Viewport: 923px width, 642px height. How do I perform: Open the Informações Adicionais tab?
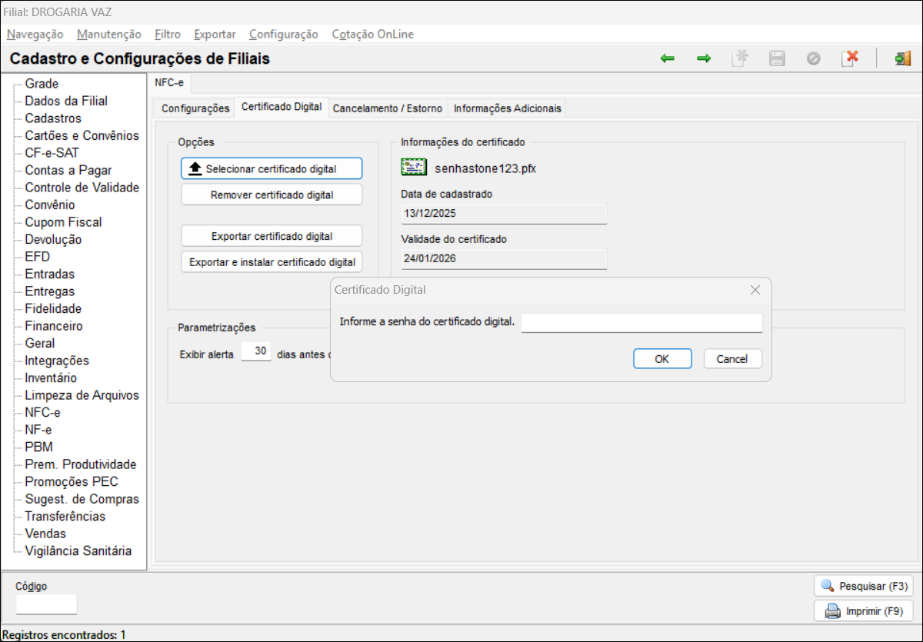[508, 108]
